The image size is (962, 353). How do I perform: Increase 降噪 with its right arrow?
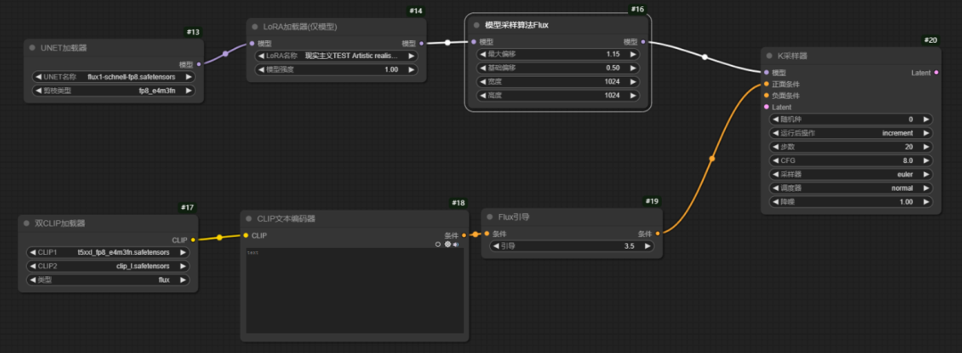[925, 201]
